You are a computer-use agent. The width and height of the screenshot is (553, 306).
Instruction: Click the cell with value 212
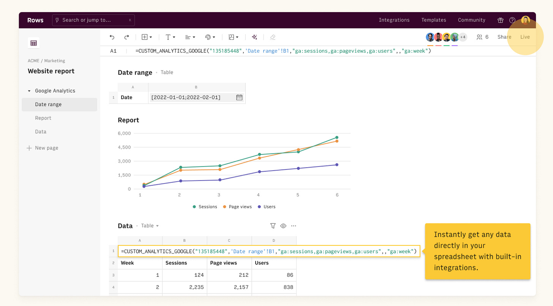(x=229, y=275)
